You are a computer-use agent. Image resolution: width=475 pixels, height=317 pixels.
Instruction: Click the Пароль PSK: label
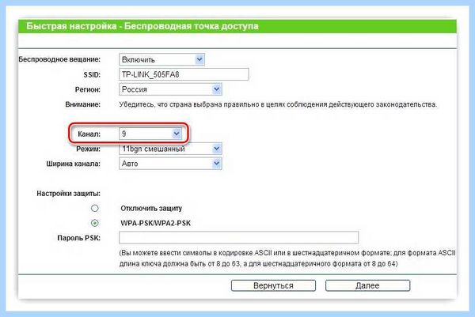(x=78, y=238)
